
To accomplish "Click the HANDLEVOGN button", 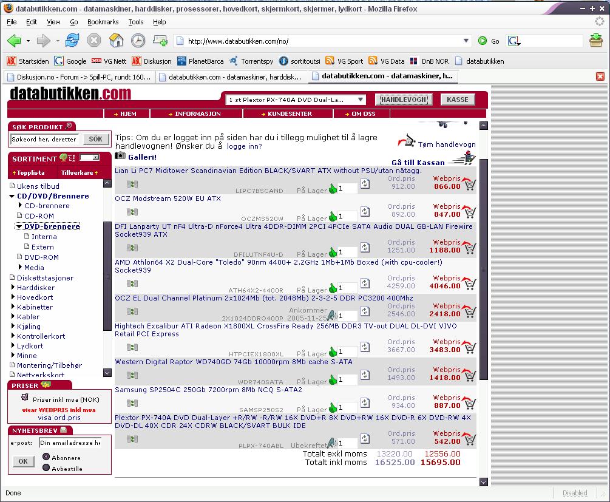I will pyautogui.click(x=404, y=100).
